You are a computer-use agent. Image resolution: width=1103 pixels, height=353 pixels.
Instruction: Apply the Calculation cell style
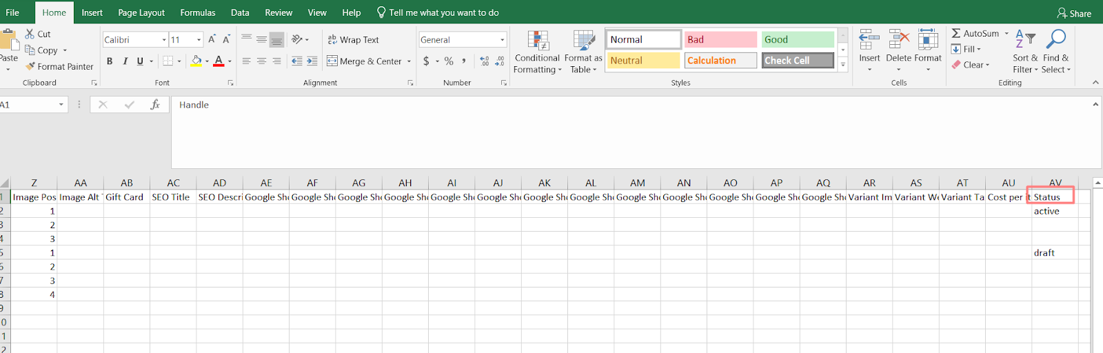pyautogui.click(x=720, y=61)
